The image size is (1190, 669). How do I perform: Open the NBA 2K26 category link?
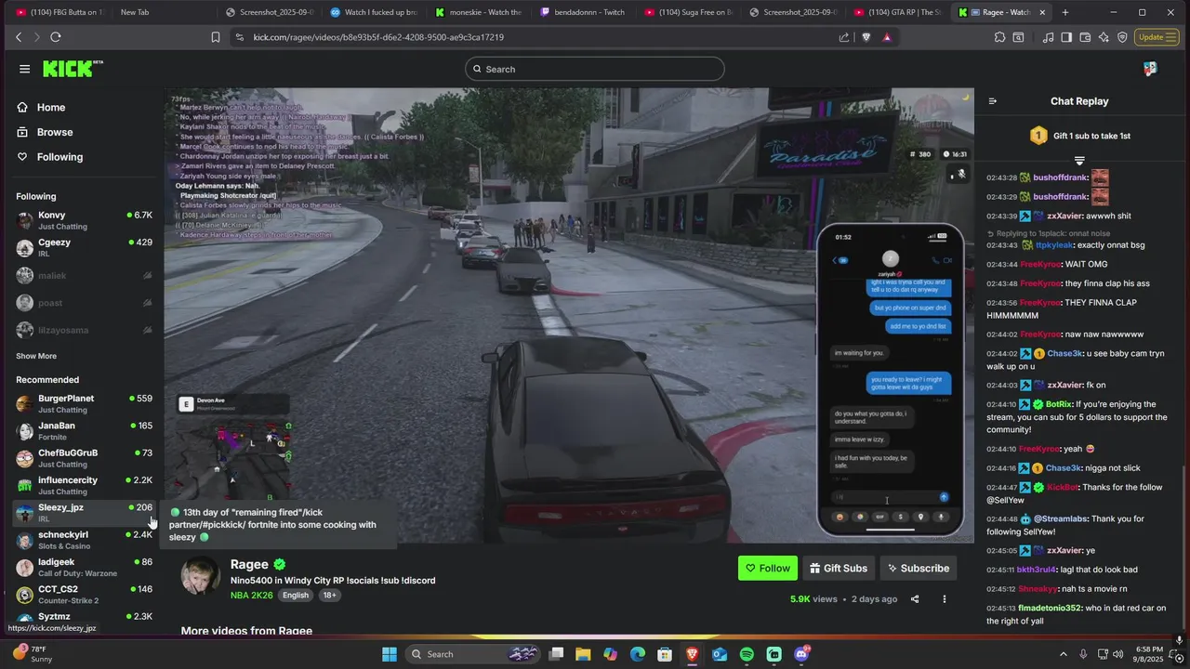251,595
